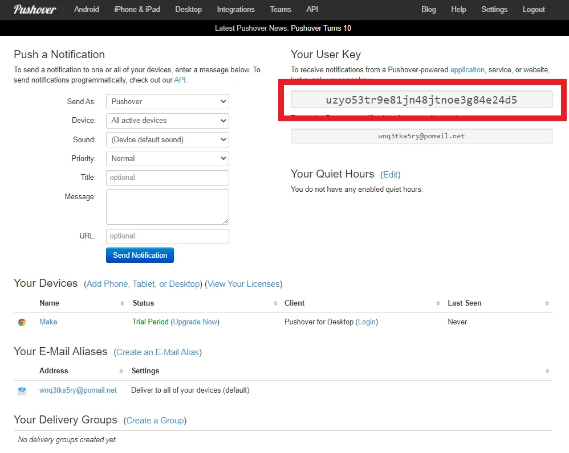Image resolution: width=569 pixels, height=453 pixels.
Task: Click the Your Devices heading
Action: point(46,283)
